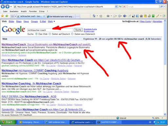Open Favorites Center star icon

tap(2, 16)
